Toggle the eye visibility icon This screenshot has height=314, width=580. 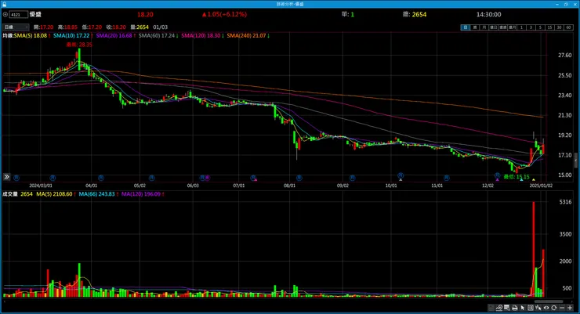pyautogui.click(x=546, y=308)
